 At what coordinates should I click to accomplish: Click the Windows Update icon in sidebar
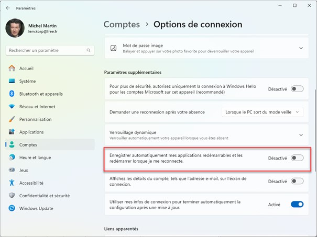pyautogui.click(x=12, y=208)
